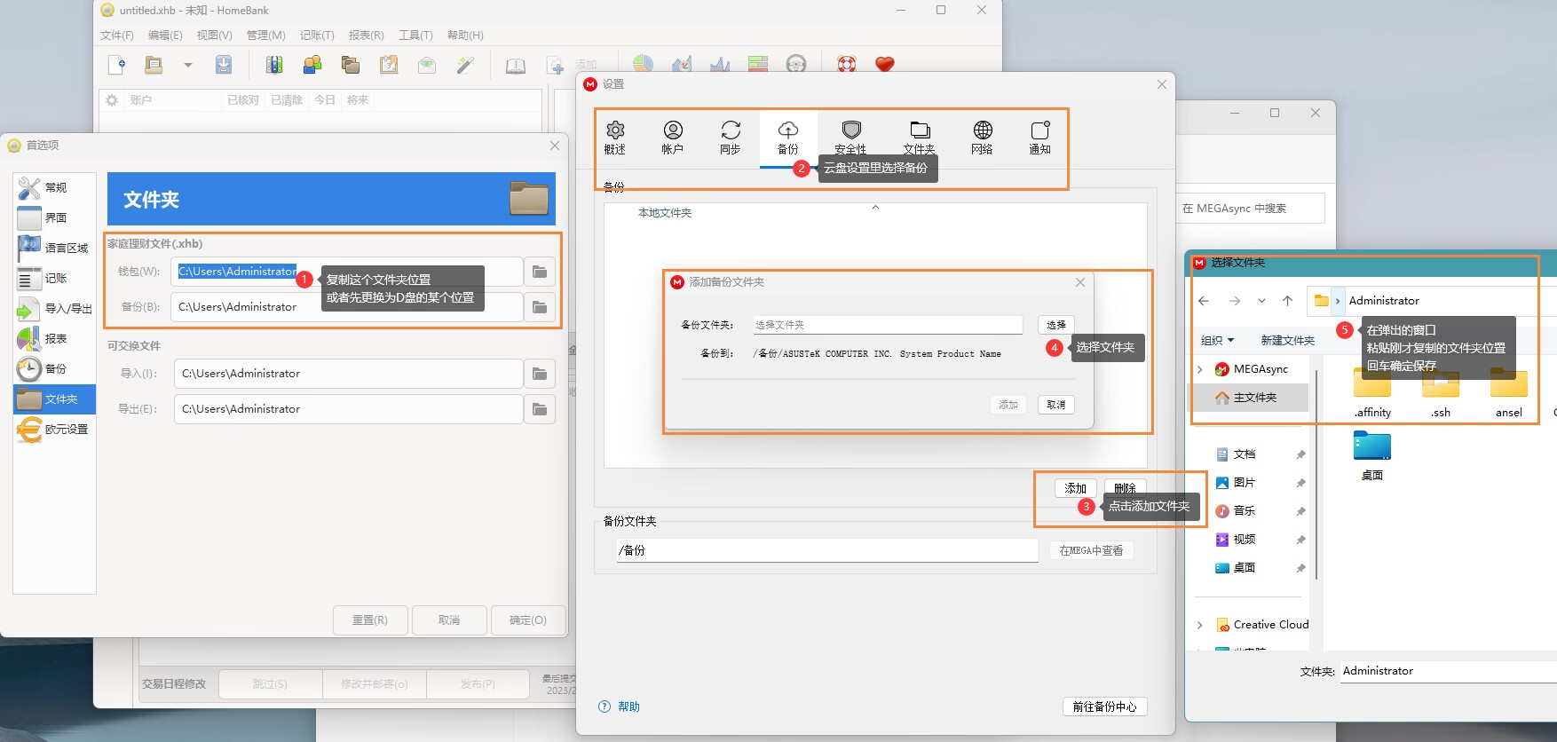Viewport: 1557px width, 742px height.
Task: Click 前往备份中心 button
Action: pyautogui.click(x=1104, y=706)
